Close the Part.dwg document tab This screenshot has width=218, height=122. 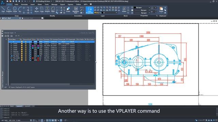point(20,18)
